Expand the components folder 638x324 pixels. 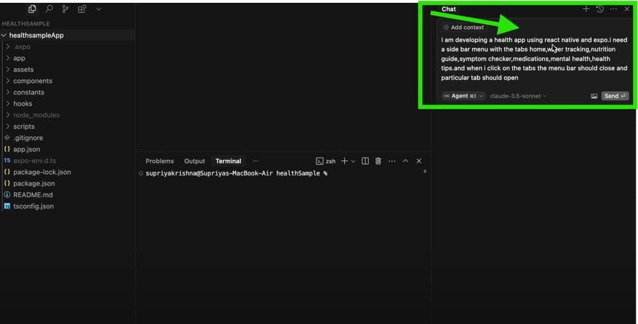[x=33, y=81]
